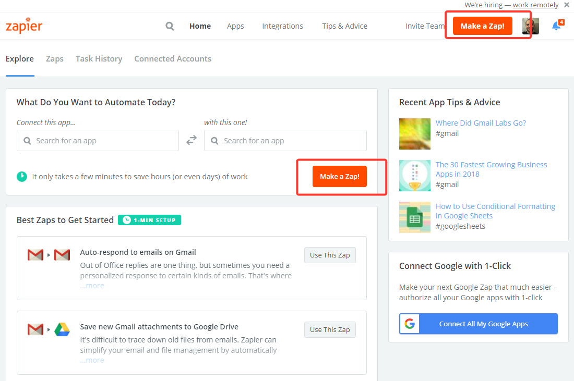
Task: Focus the 'with this one!' search field
Action: (x=285, y=140)
